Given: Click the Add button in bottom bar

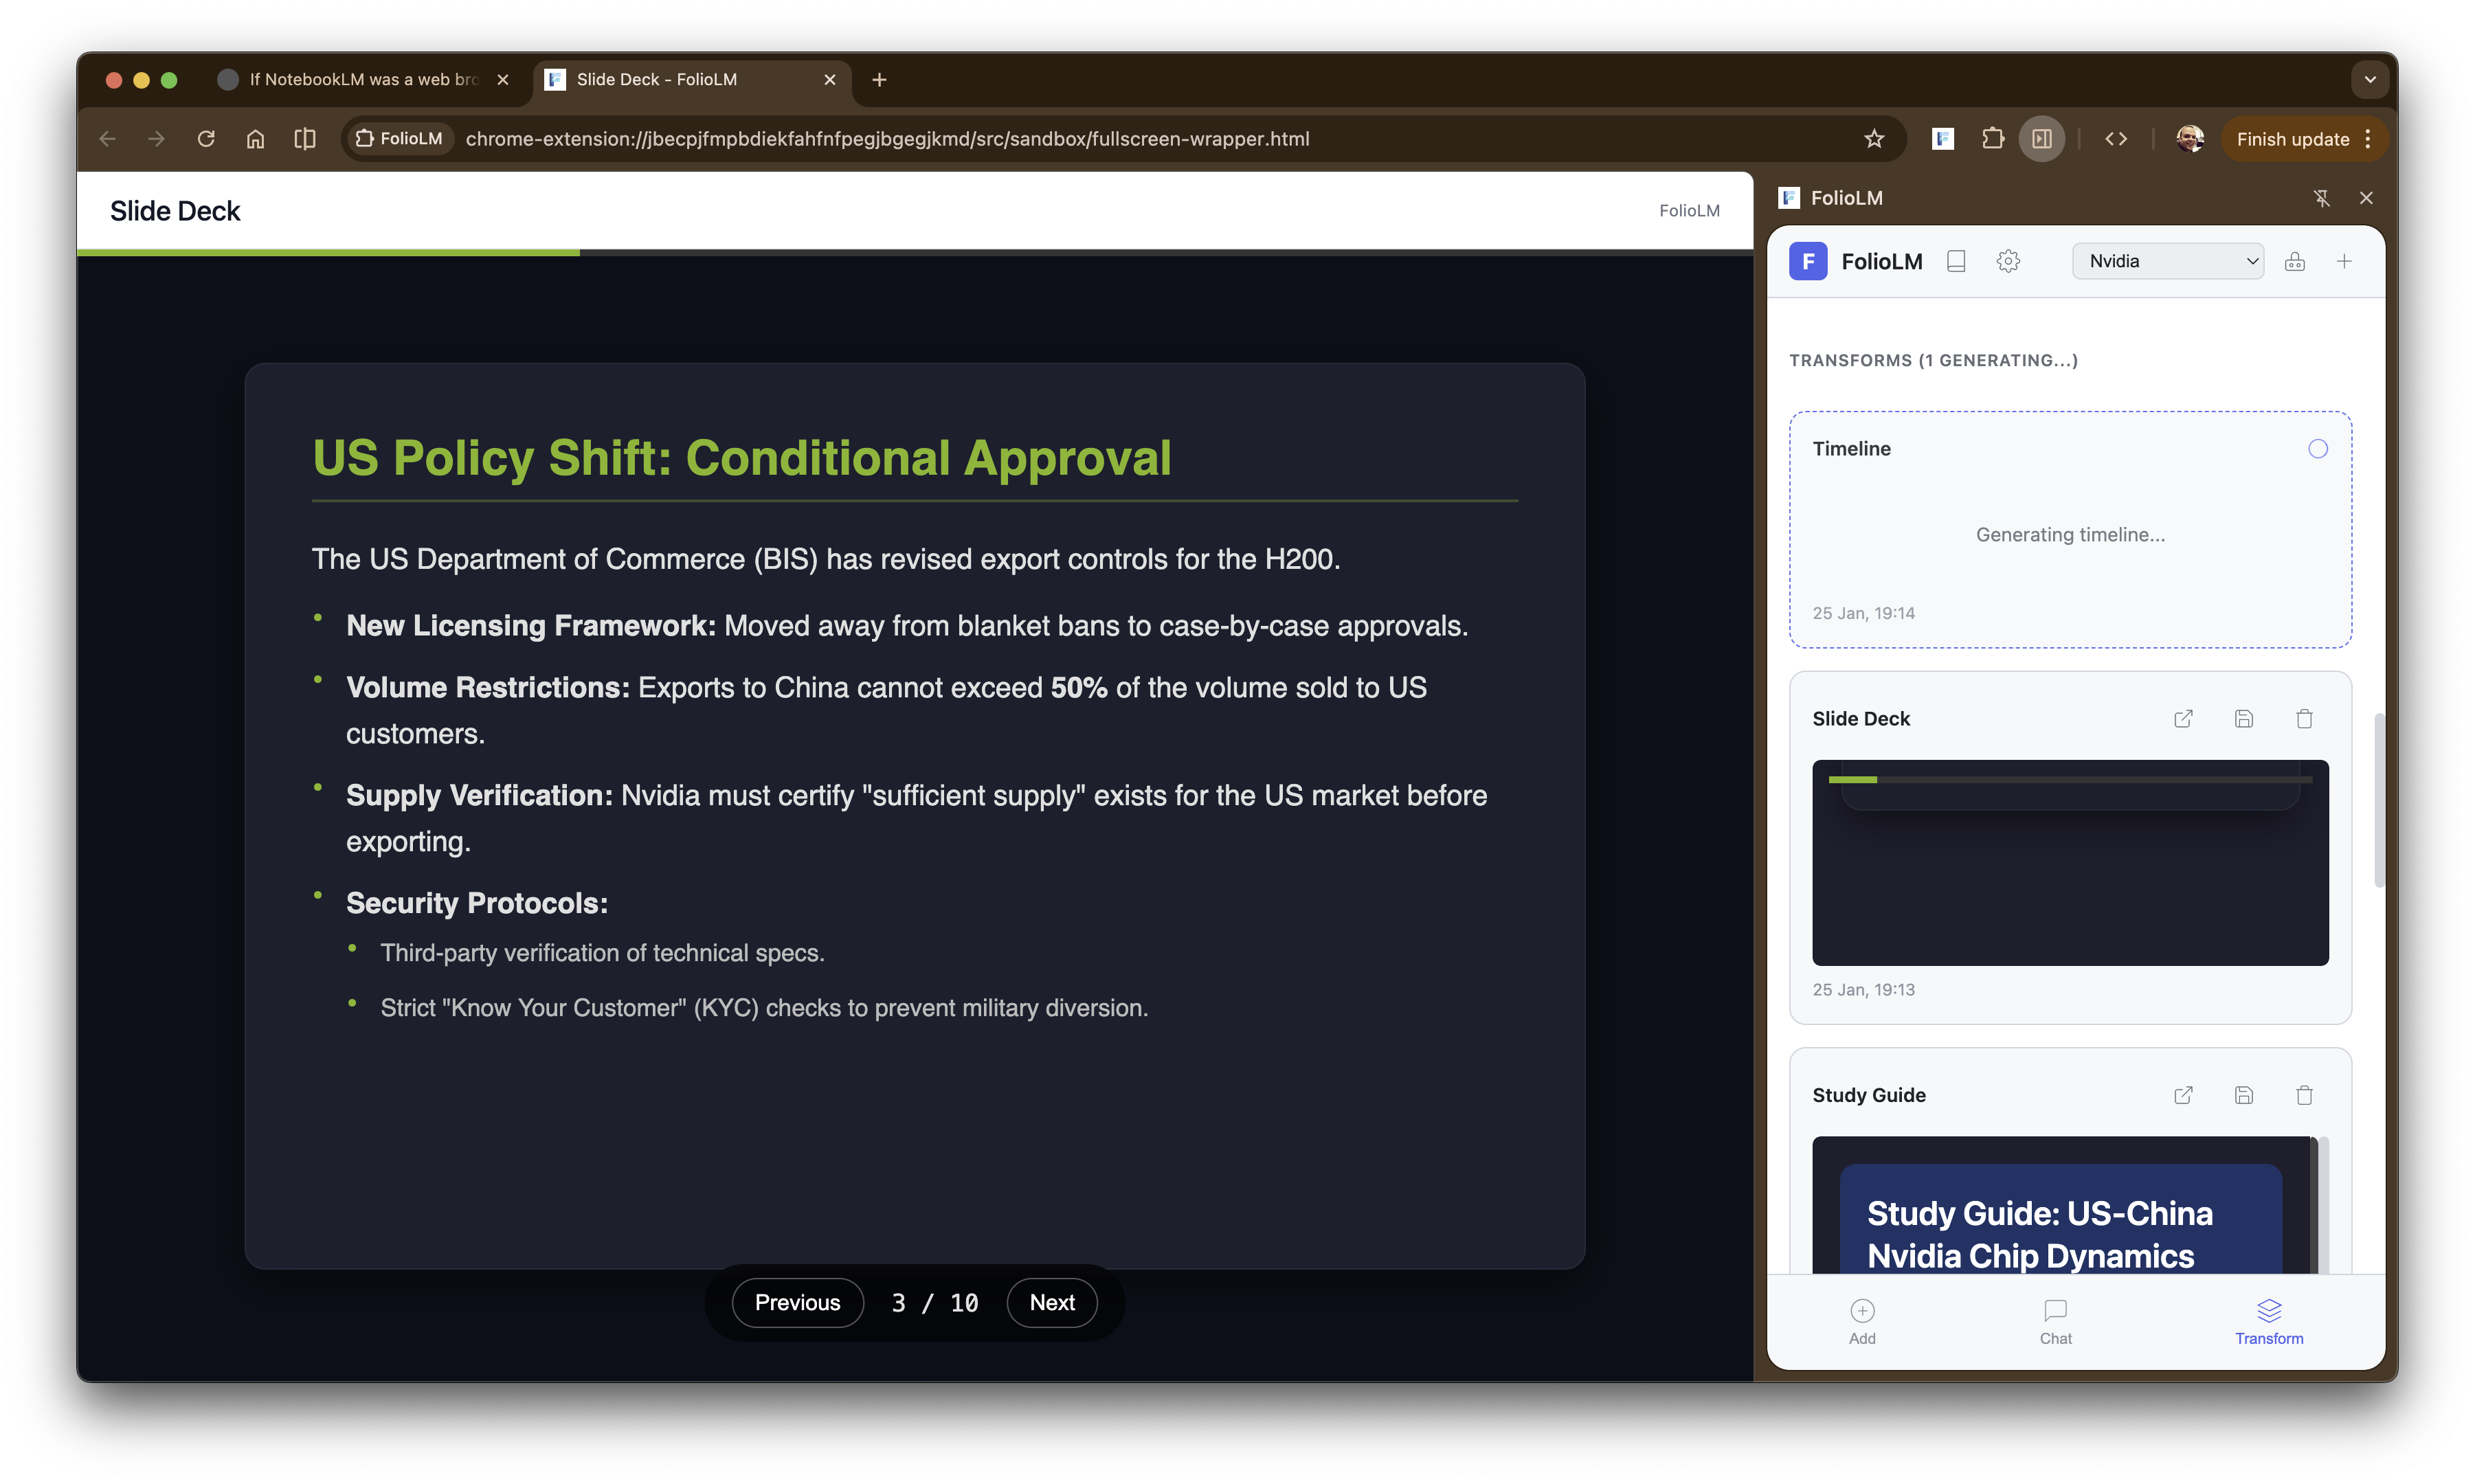Looking at the screenshot, I should tap(1862, 1320).
